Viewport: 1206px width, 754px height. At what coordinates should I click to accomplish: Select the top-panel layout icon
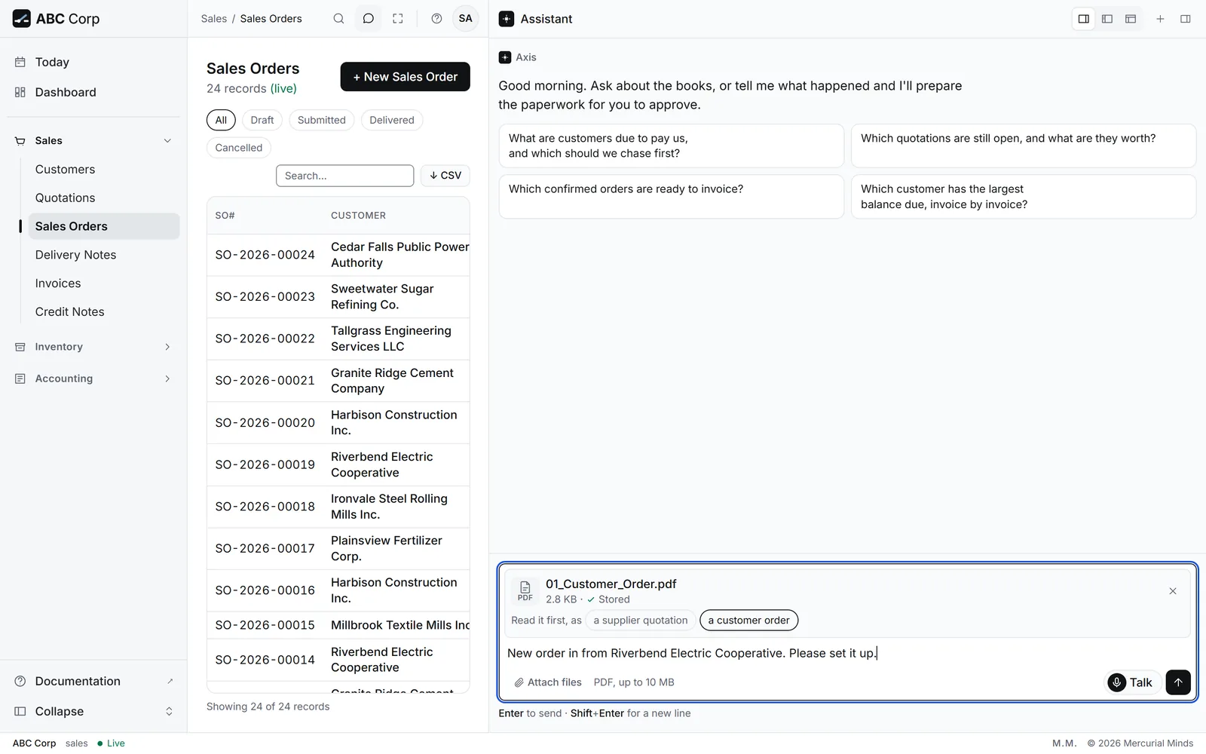(x=1131, y=19)
